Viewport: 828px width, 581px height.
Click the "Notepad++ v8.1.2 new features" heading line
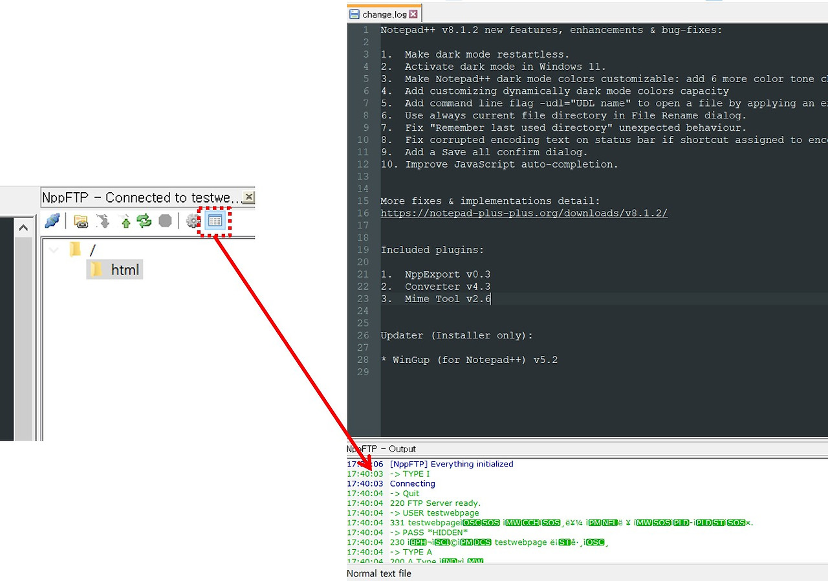[x=551, y=30]
